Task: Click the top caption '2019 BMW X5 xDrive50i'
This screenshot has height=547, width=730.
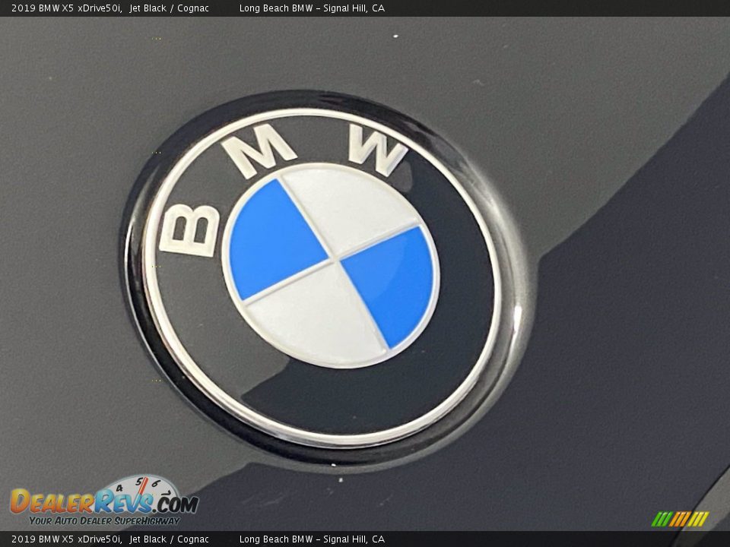Action: pyautogui.click(x=67, y=8)
